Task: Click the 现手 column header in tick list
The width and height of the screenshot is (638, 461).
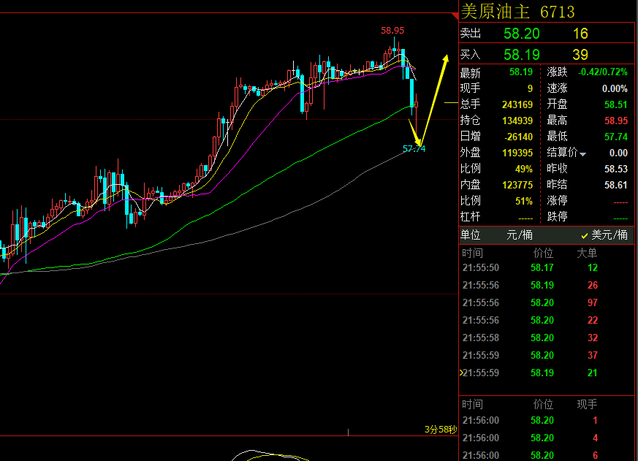Action: pos(587,404)
